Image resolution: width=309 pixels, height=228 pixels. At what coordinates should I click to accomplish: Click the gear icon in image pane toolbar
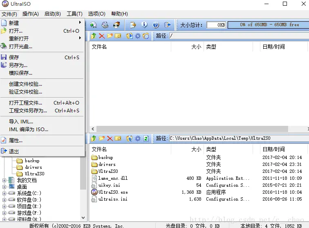click(138, 36)
